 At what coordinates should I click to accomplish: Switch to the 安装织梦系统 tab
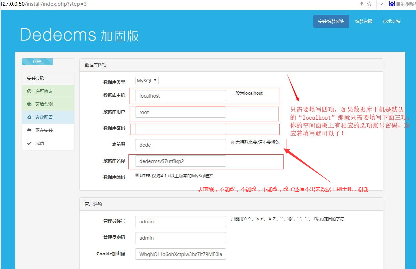point(331,21)
